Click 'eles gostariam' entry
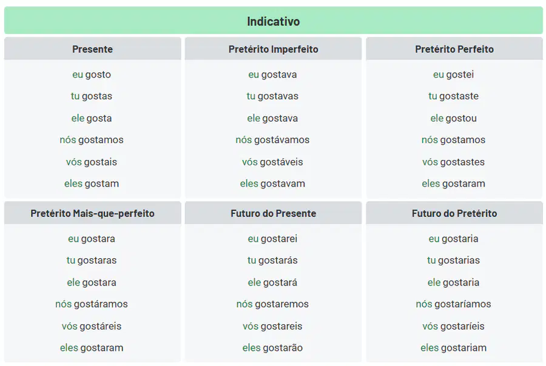The image size is (546, 366). (453, 348)
